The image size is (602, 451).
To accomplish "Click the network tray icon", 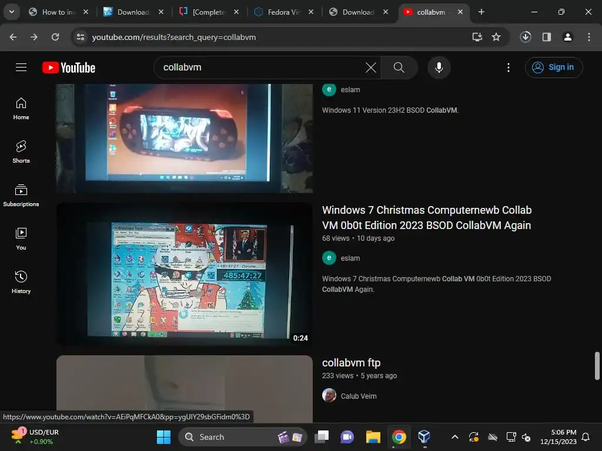I will coord(511,437).
